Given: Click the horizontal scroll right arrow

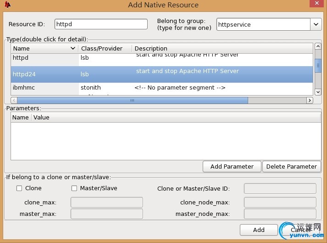Looking at the screenshot, I should [310, 100].
